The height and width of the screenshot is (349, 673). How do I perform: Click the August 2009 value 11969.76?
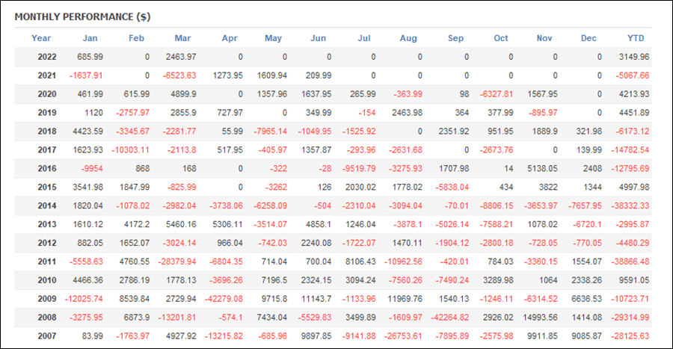coord(405,298)
